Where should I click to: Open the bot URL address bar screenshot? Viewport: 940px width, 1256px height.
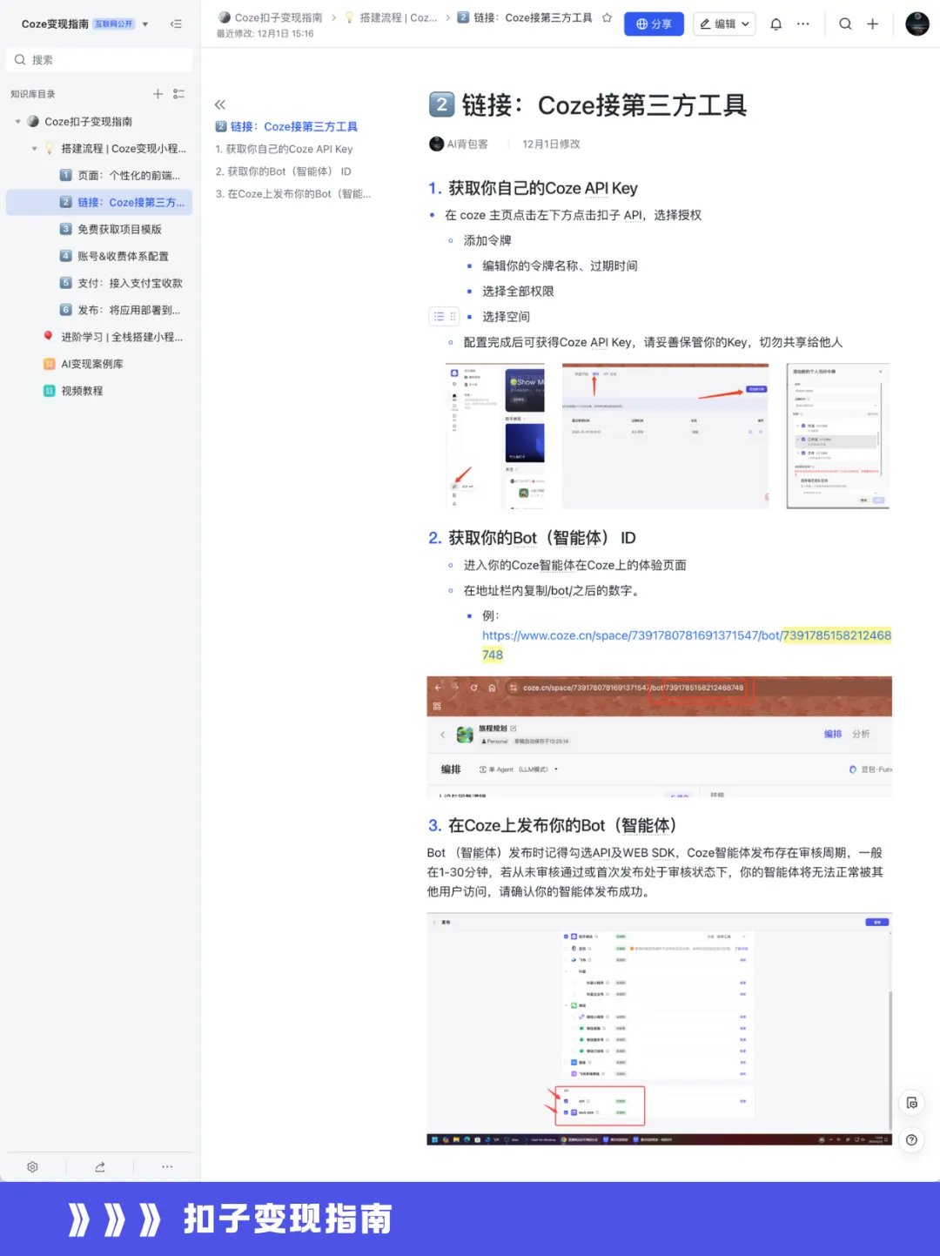pos(660,736)
